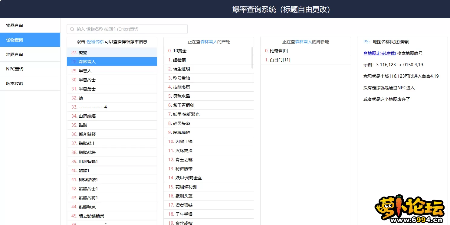Image resolution: width=450 pixels, height=225 pixels.
Task: Select monster row 36. 掷斧骷髅
Action: point(112,134)
